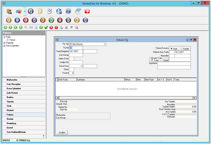
Task: Open the Demirbaş module
Action: coord(24,124)
